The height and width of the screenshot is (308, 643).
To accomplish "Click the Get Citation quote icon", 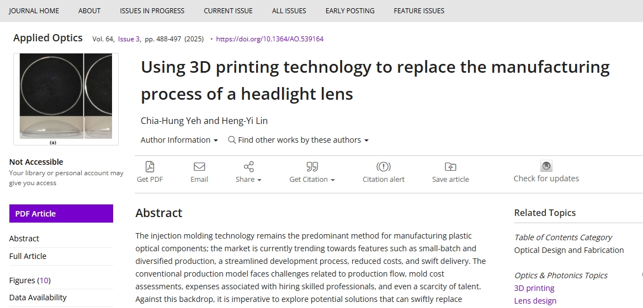I will pos(312,166).
